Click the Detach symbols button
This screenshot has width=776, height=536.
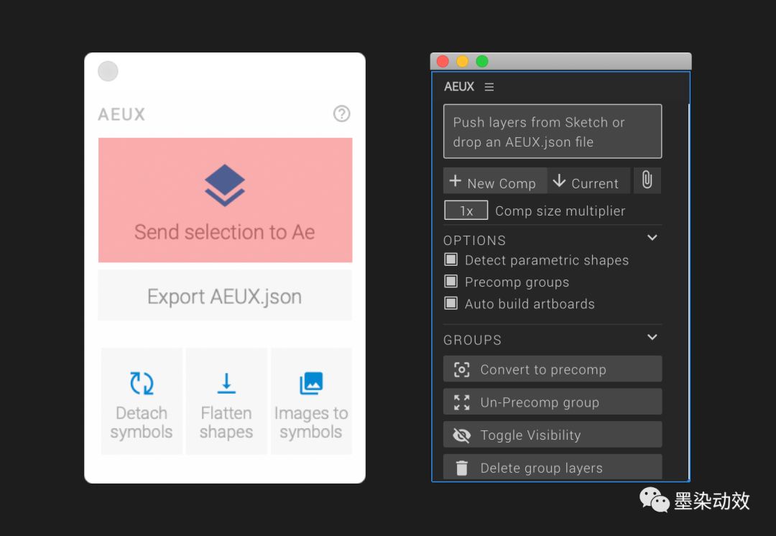[x=142, y=401]
